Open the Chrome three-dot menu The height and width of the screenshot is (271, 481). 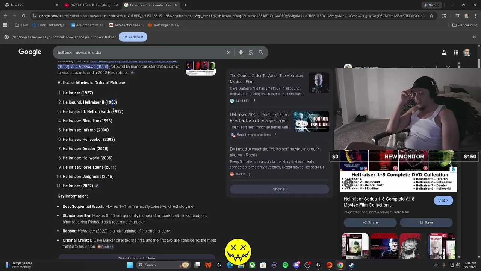(x=475, y=16)
